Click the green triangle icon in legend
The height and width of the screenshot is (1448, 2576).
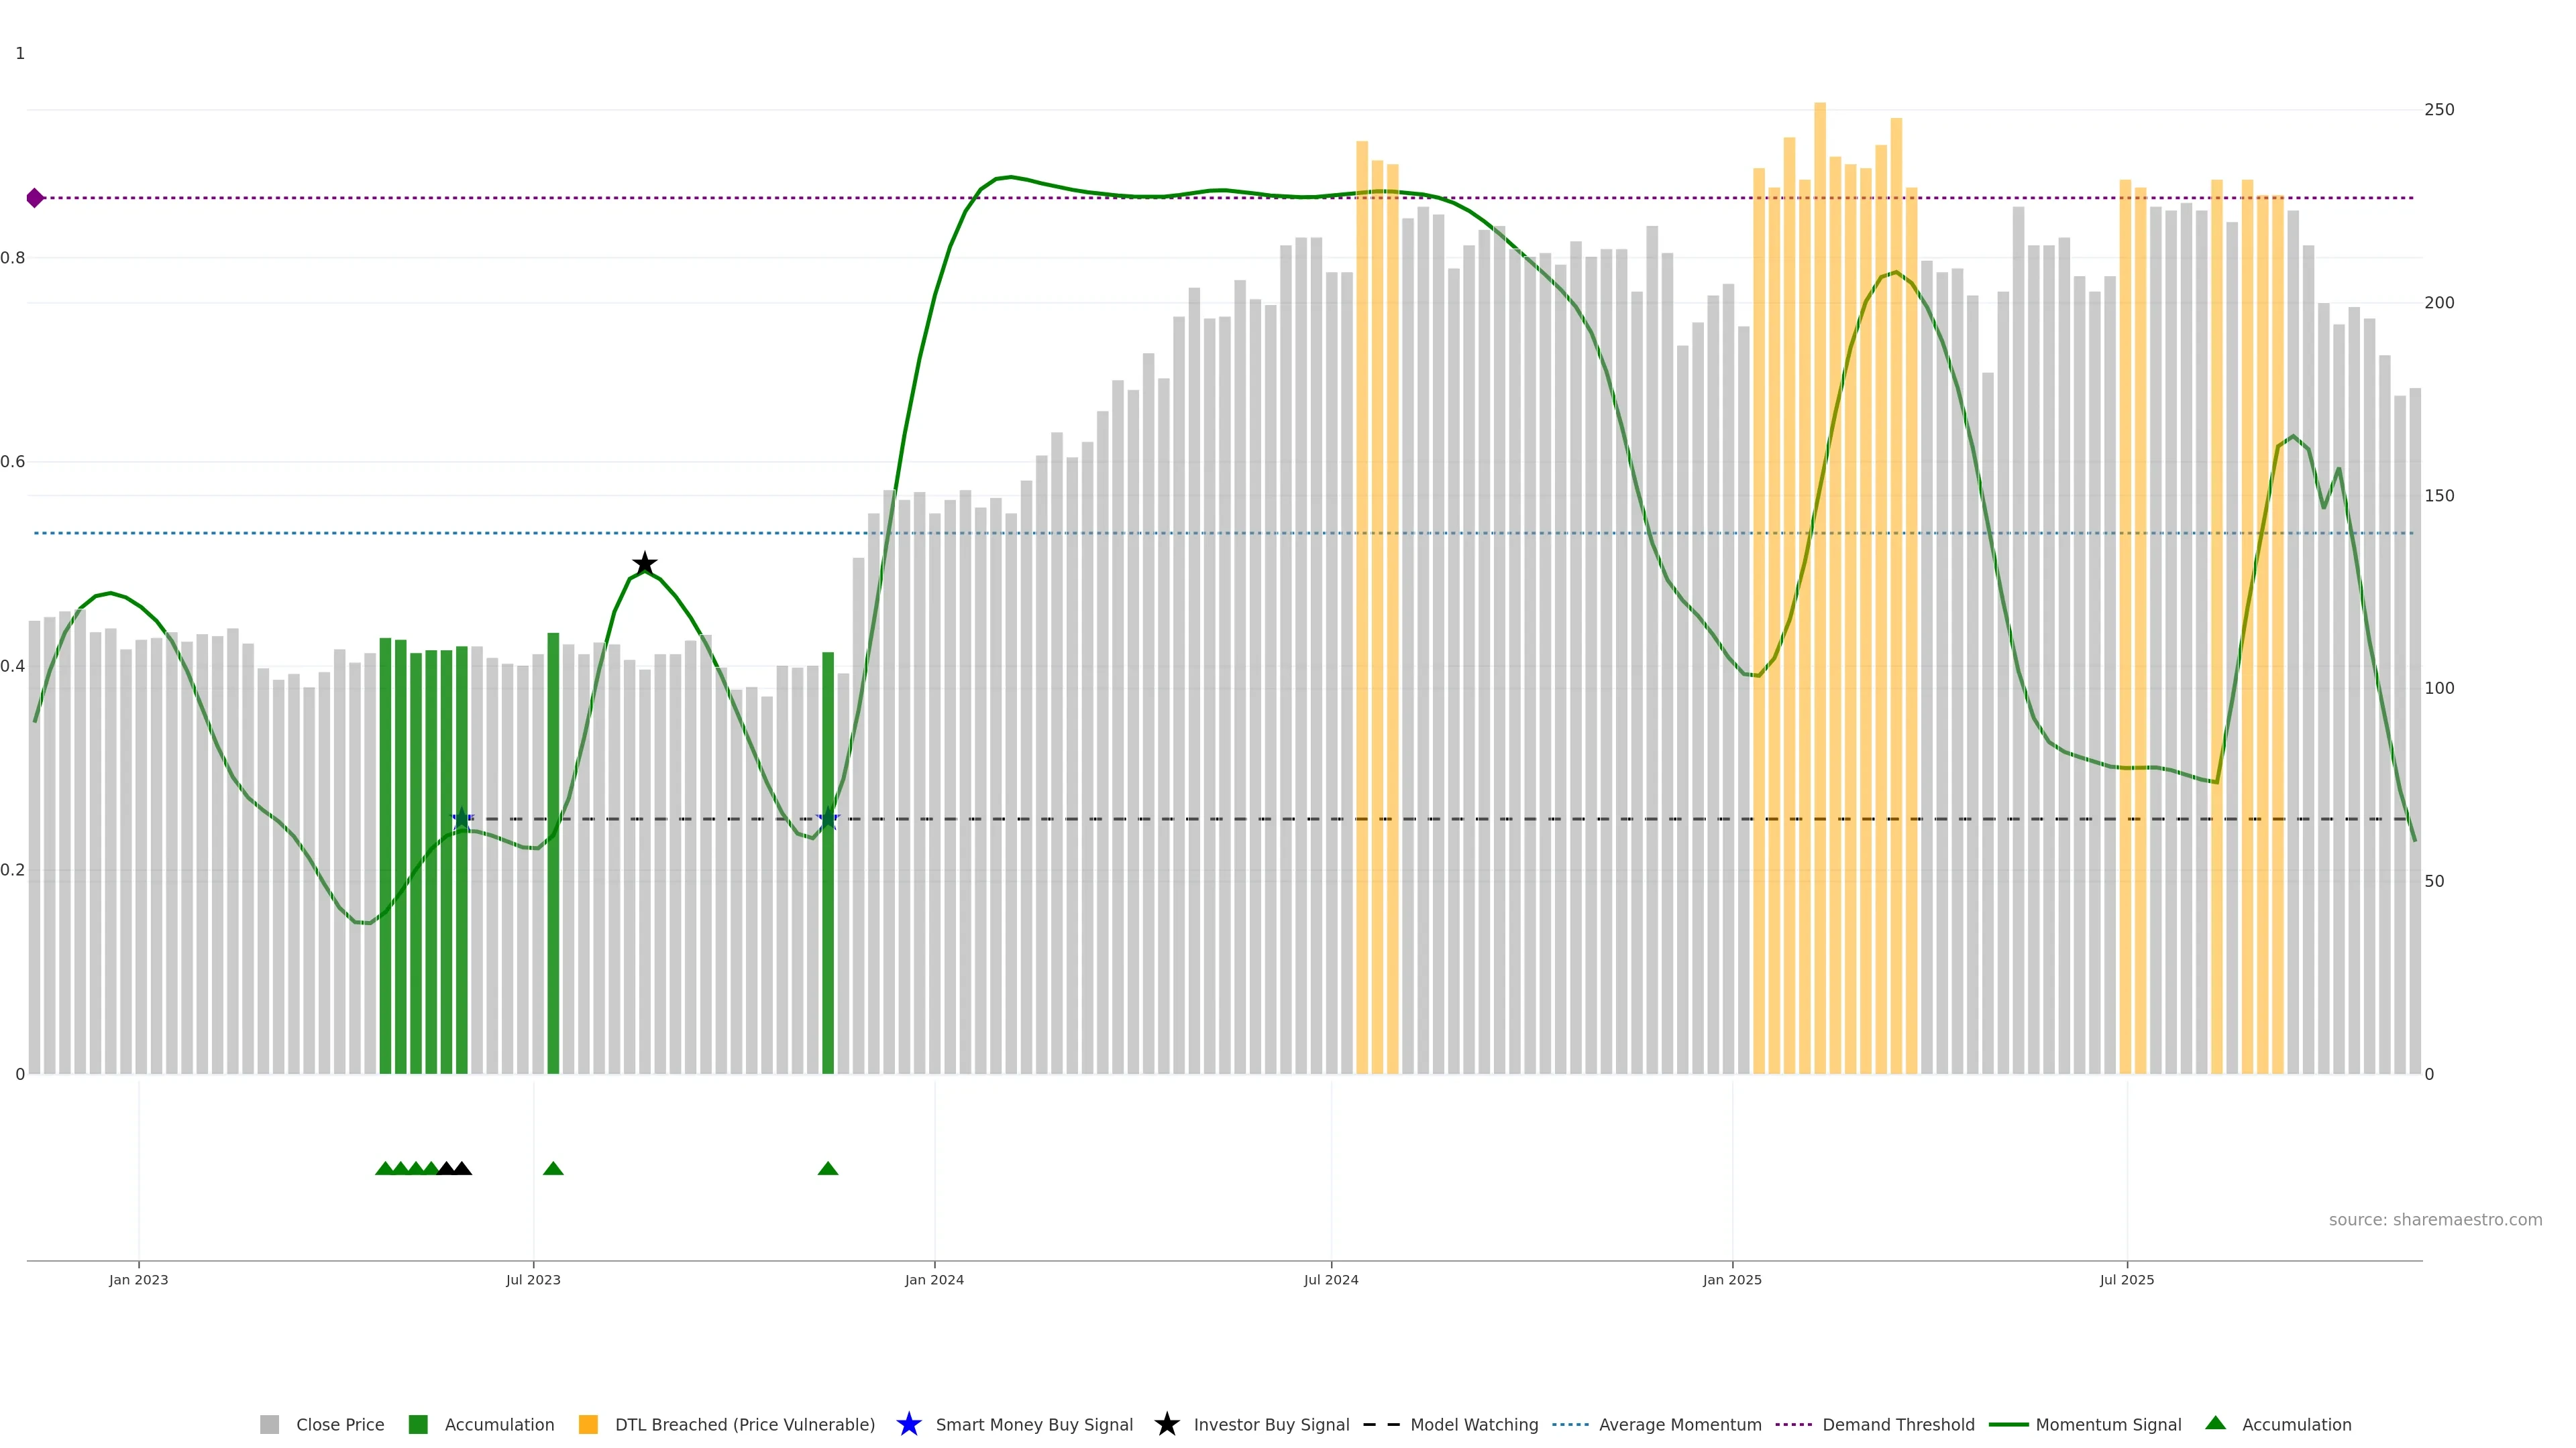(x=2215, y=1423)
